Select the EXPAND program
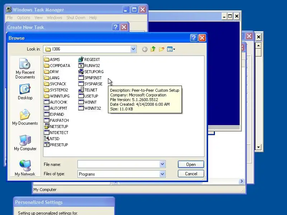The width and height of the screenshot is (287, 215). (x=54, y=114)
